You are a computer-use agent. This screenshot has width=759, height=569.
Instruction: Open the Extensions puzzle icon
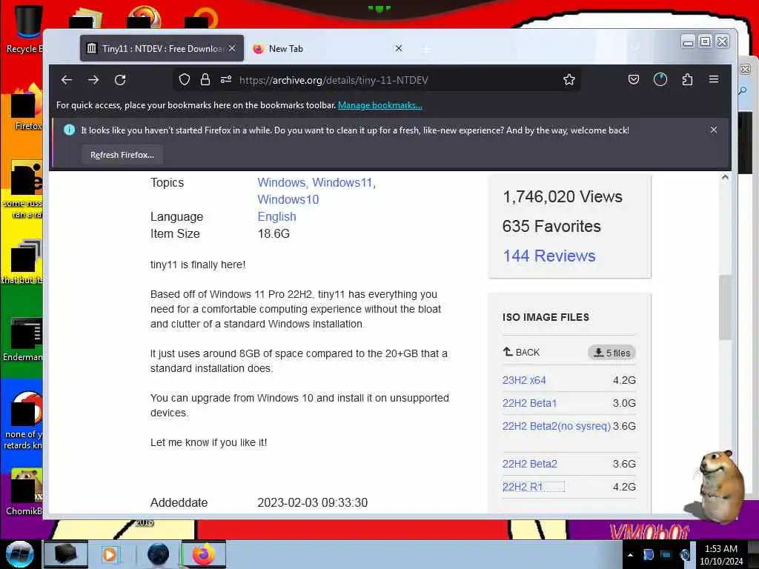click(x=687, y=80)
